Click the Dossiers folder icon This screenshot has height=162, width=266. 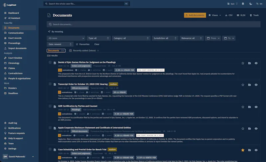5,88
